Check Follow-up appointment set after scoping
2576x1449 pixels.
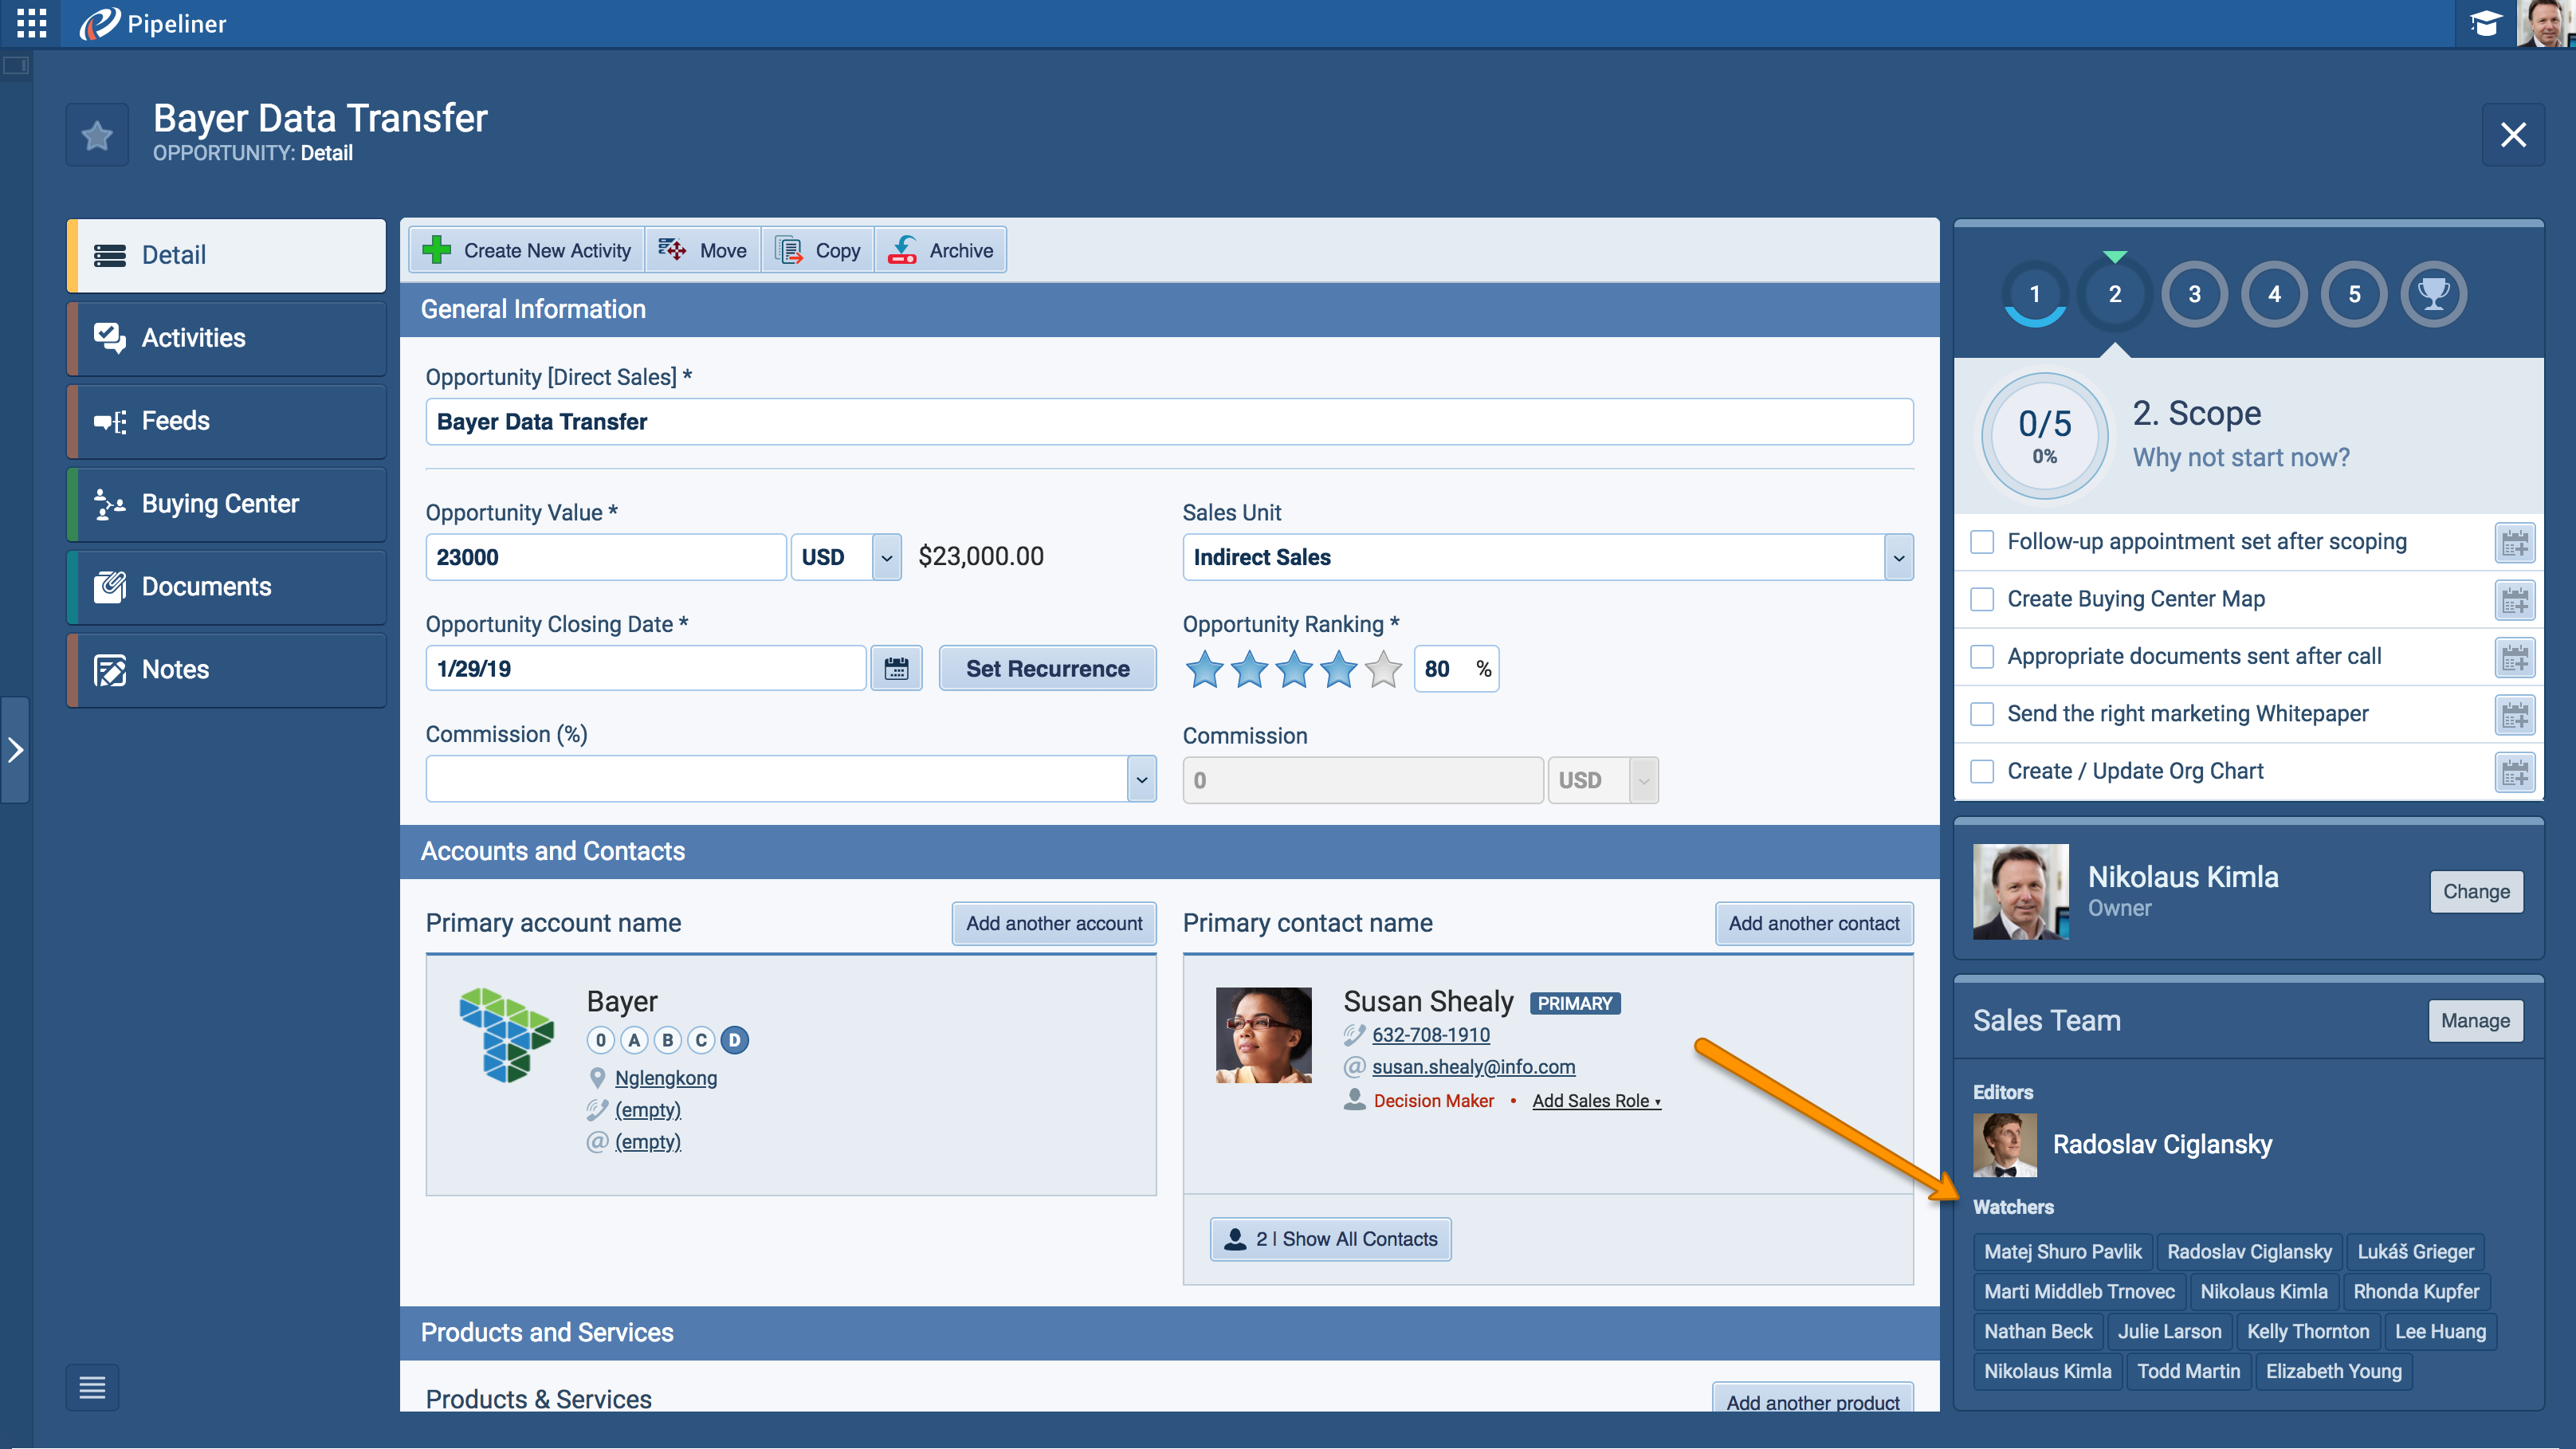(x=1982, y=542)
